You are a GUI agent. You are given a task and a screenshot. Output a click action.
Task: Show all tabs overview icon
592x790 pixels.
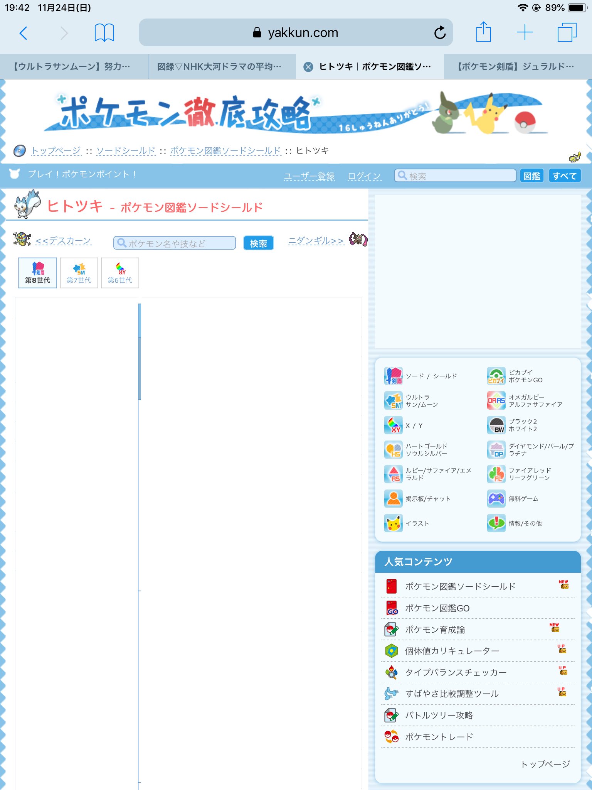567,32
